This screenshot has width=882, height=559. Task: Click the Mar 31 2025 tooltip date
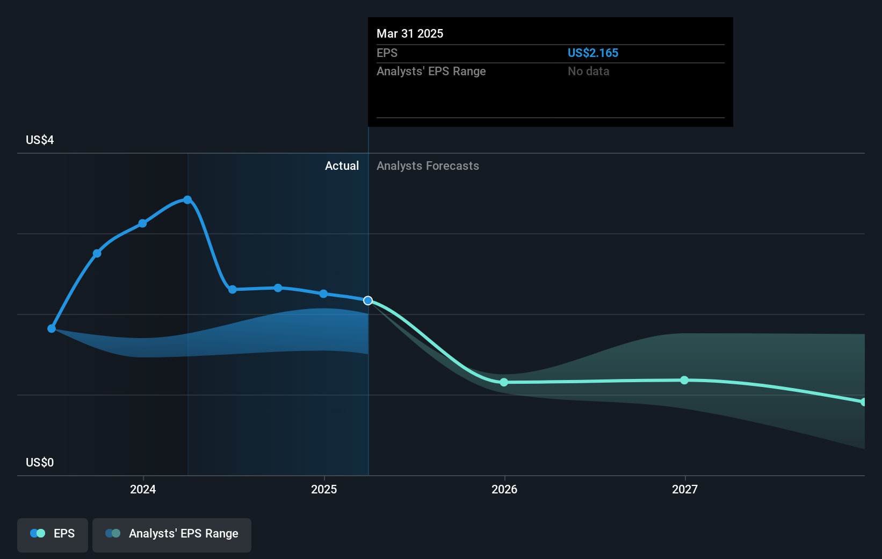[410, 33]
